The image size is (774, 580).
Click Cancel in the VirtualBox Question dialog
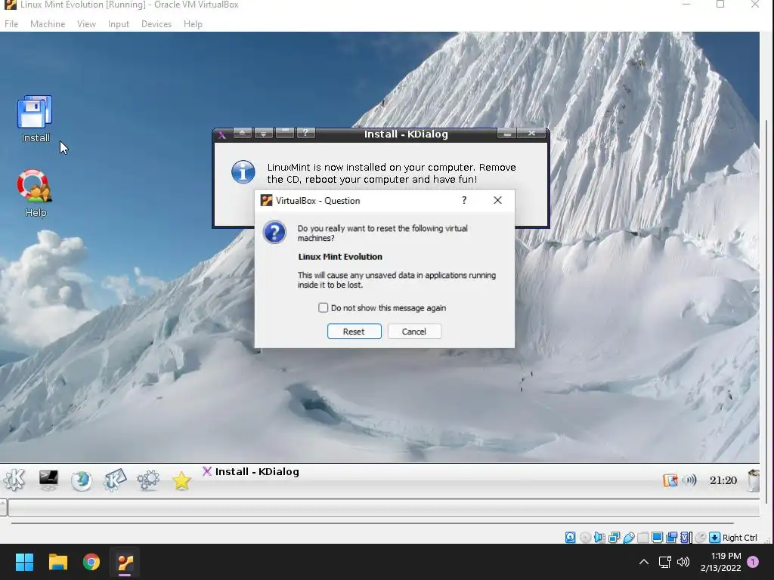click(413, 332)
